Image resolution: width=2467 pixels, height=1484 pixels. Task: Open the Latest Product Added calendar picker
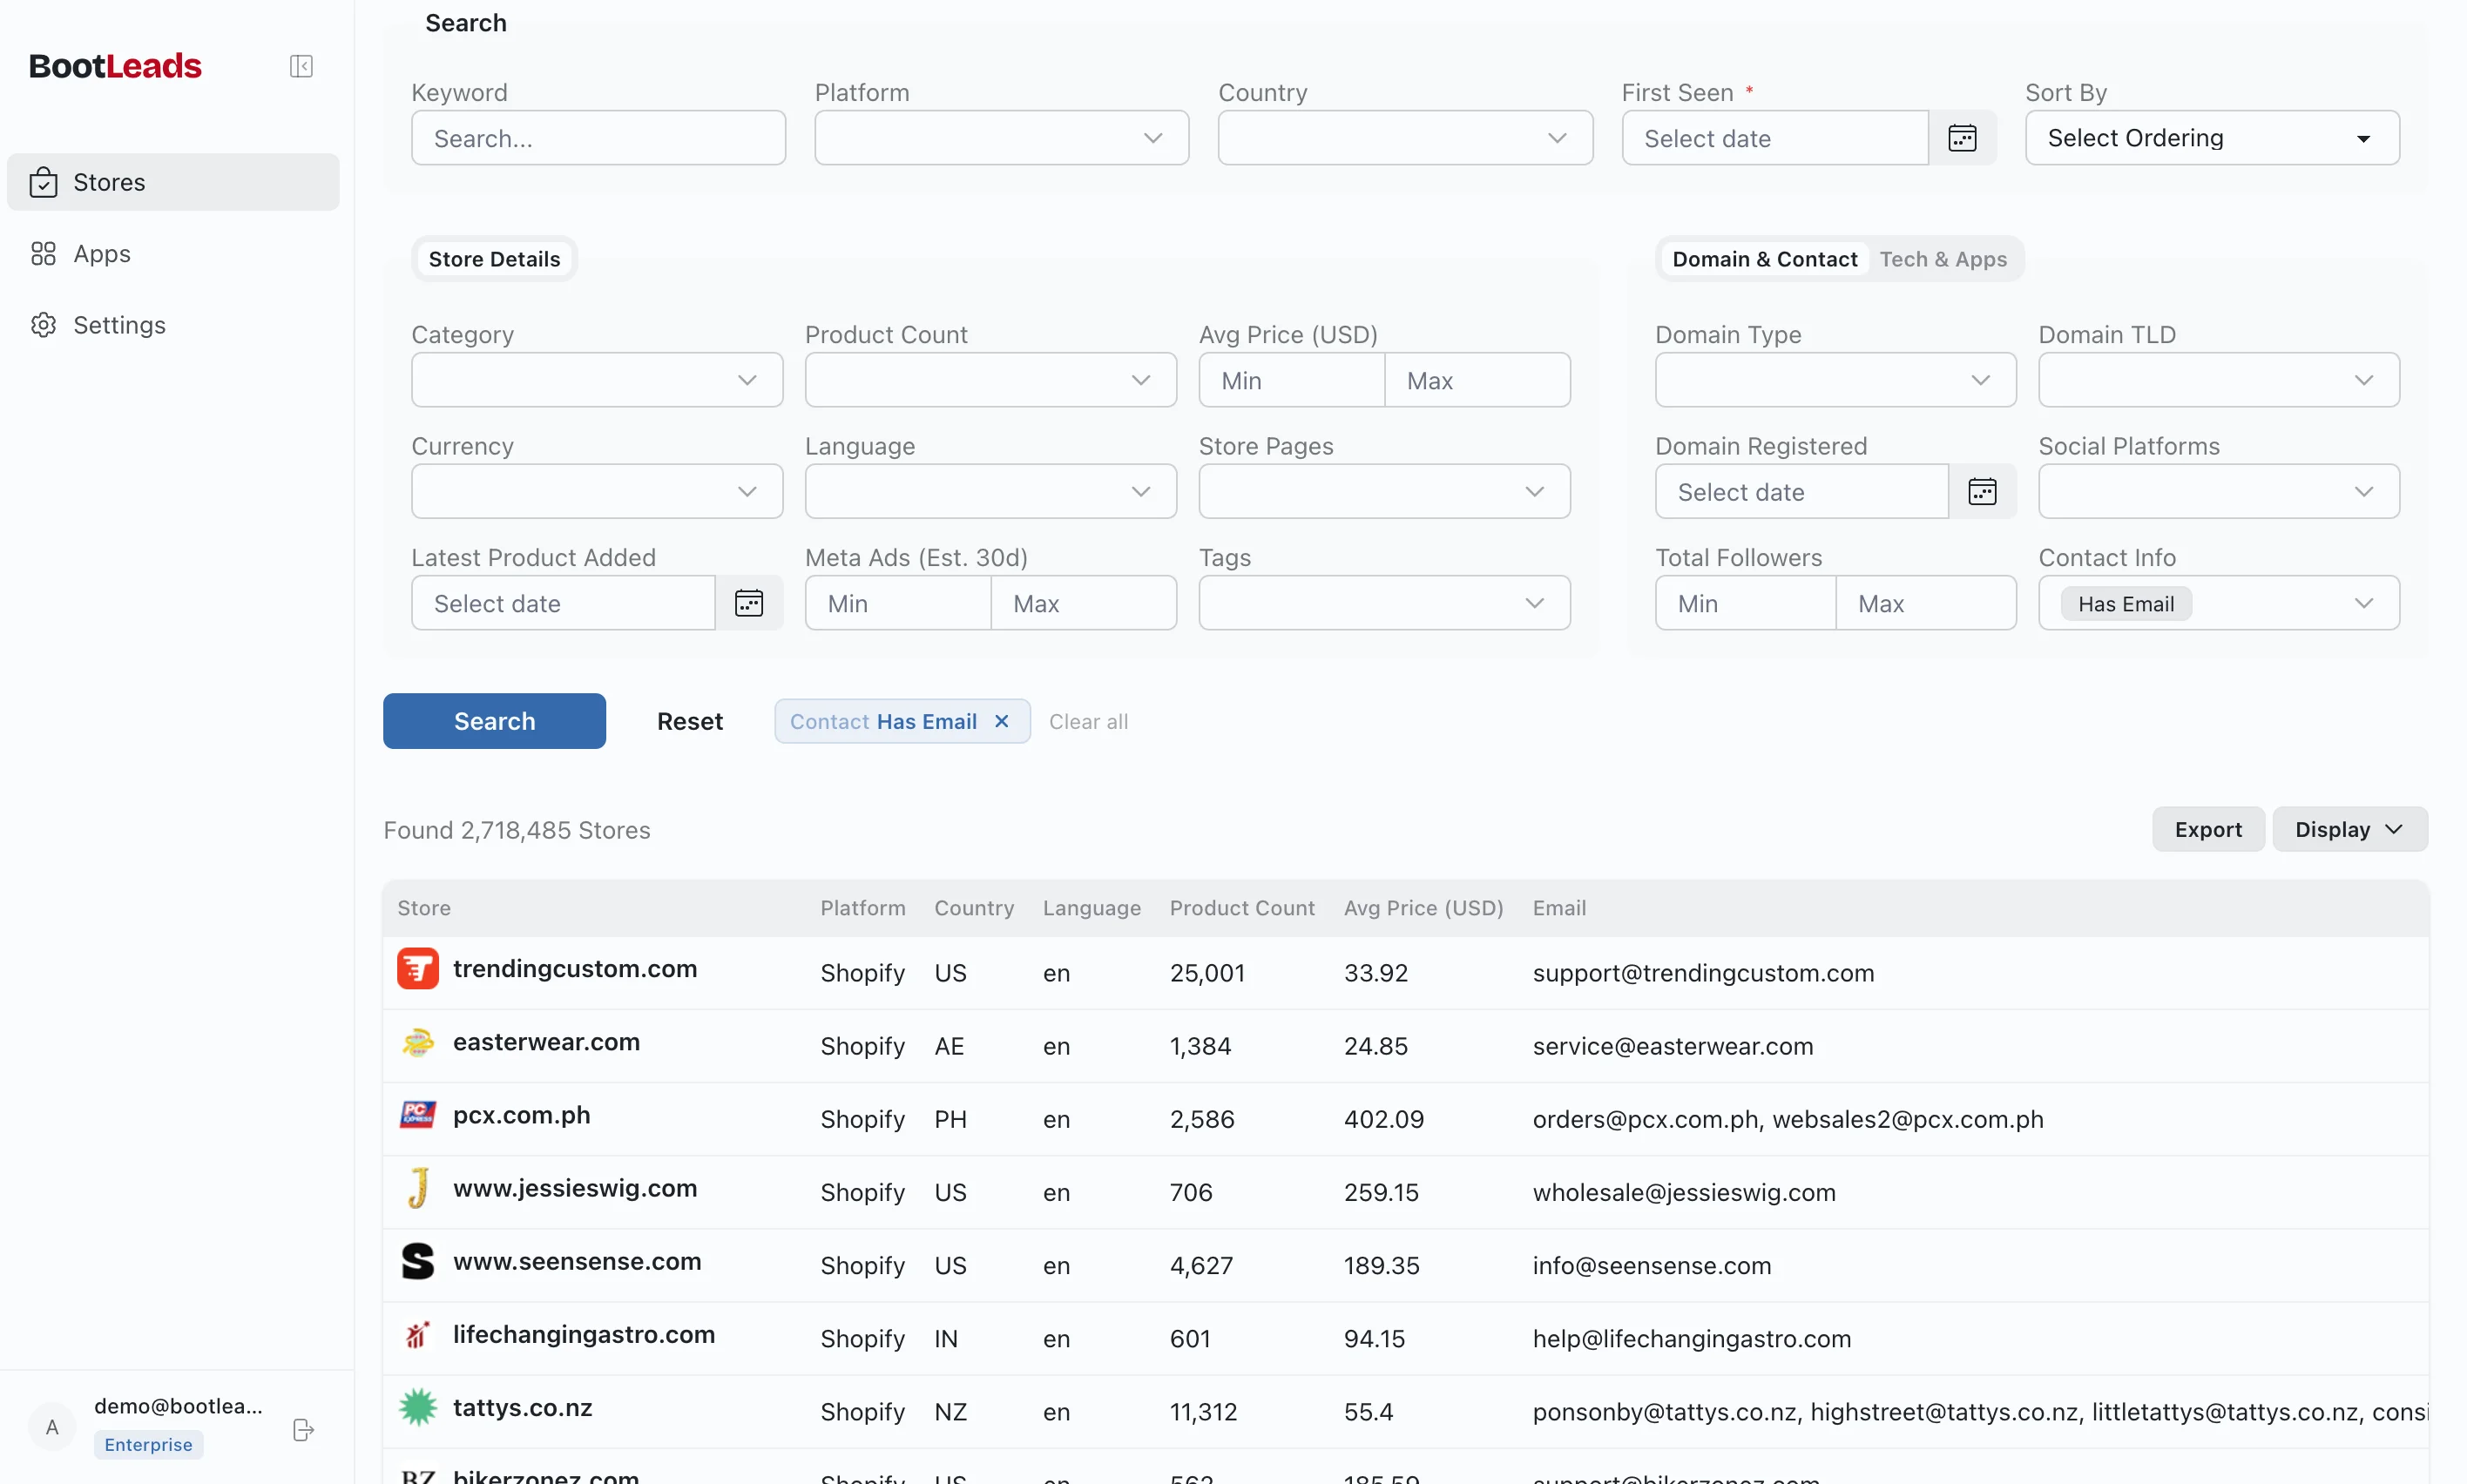750,602
